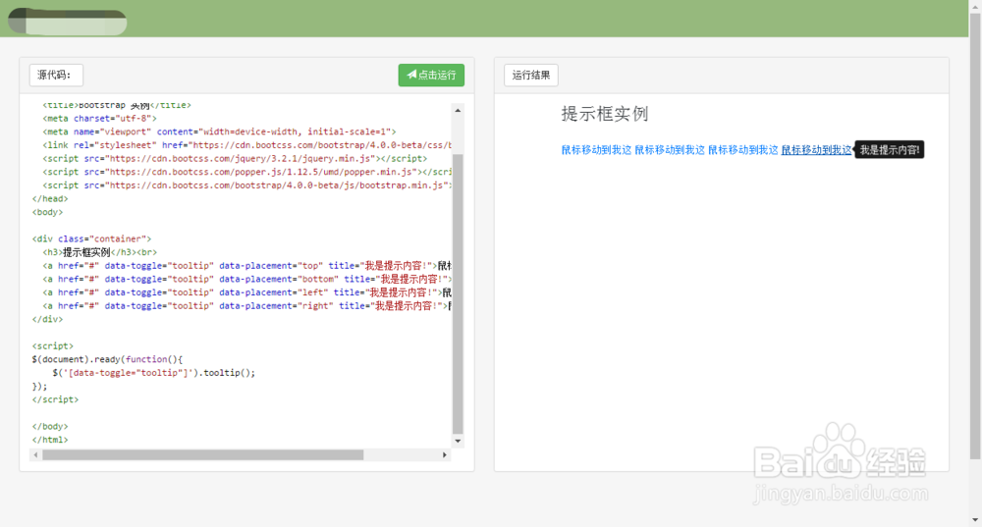Image resolution: width=982 pixels, height=527 pixels.
Task: Click the data-placement="top" anchor code line
Action: [x=246, y=265]
